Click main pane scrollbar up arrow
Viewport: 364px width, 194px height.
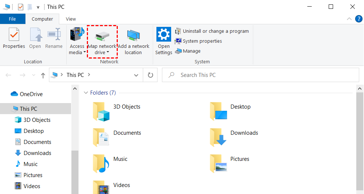tap(360, 89)
